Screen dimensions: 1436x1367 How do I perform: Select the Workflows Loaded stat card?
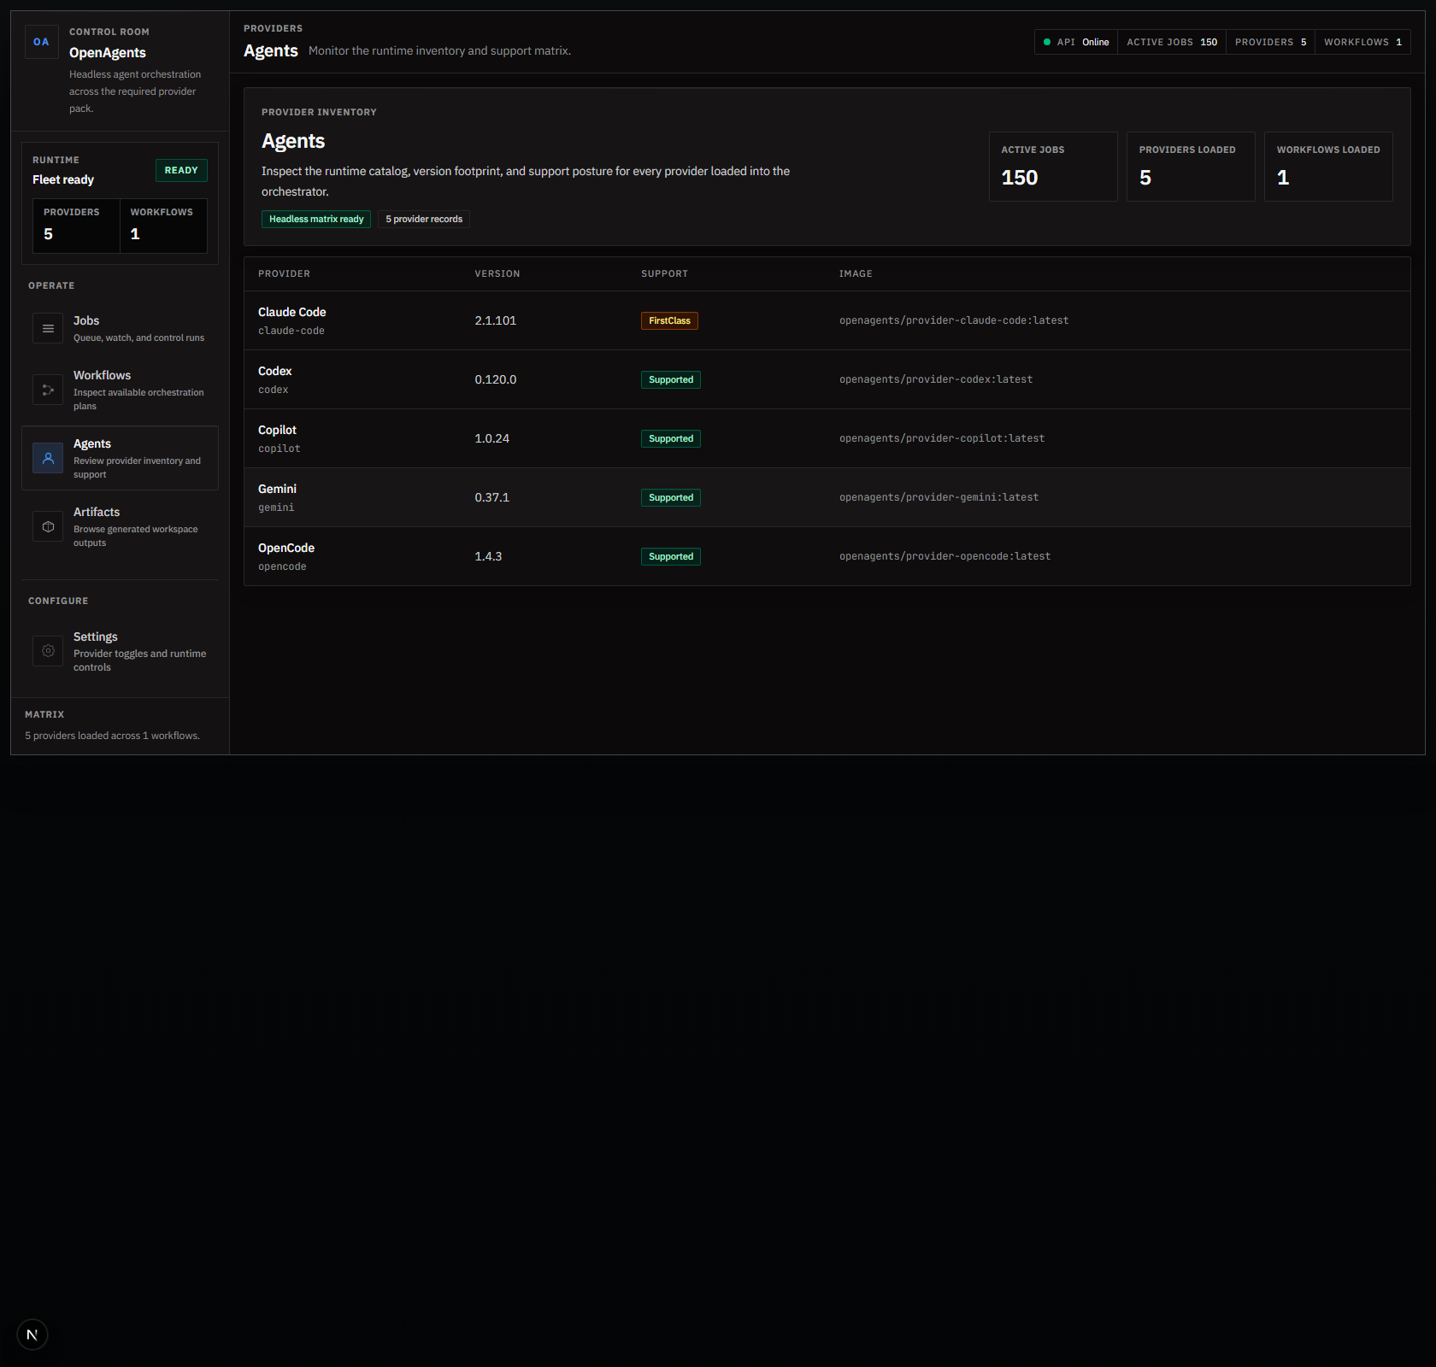click(x=1328, y=167)
